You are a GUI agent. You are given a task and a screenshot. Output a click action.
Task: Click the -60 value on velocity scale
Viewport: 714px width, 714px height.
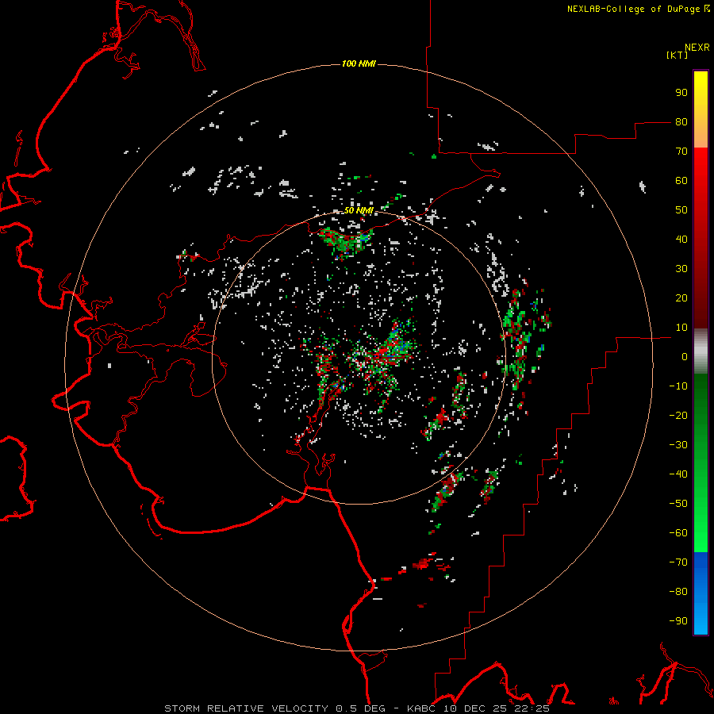pyautogui.click(x=678, y=533)
